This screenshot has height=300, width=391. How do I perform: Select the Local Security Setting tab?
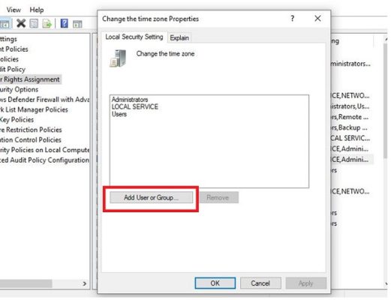(134, 37)
